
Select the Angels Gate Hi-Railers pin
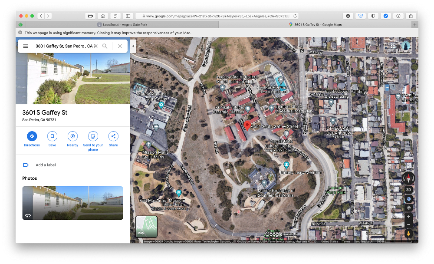[222, 88]
